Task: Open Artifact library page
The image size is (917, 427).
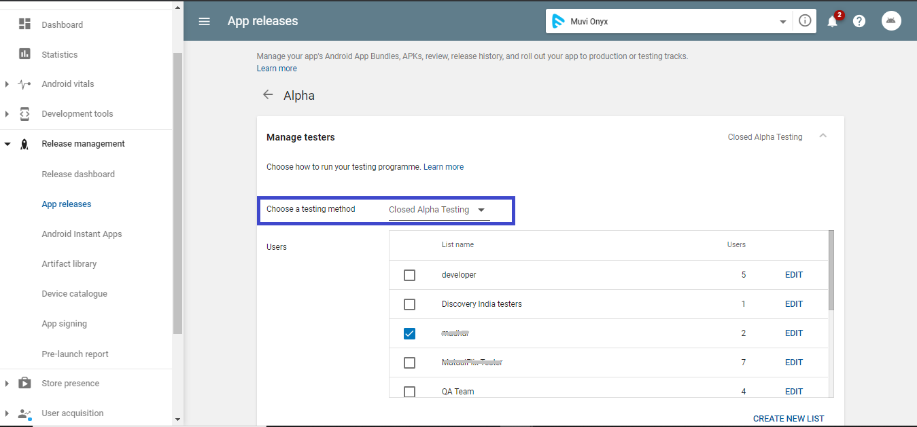Action: [69, 264]
